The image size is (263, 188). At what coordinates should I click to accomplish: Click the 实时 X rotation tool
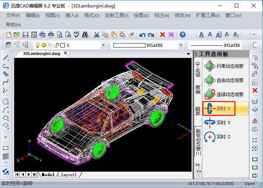[225, 108]
